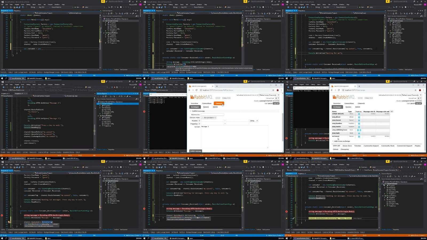The width and height of the screenshot is (427, 240).
Task: Toggle the +/- columns button above exchanges table
Action: click(392, 111)
